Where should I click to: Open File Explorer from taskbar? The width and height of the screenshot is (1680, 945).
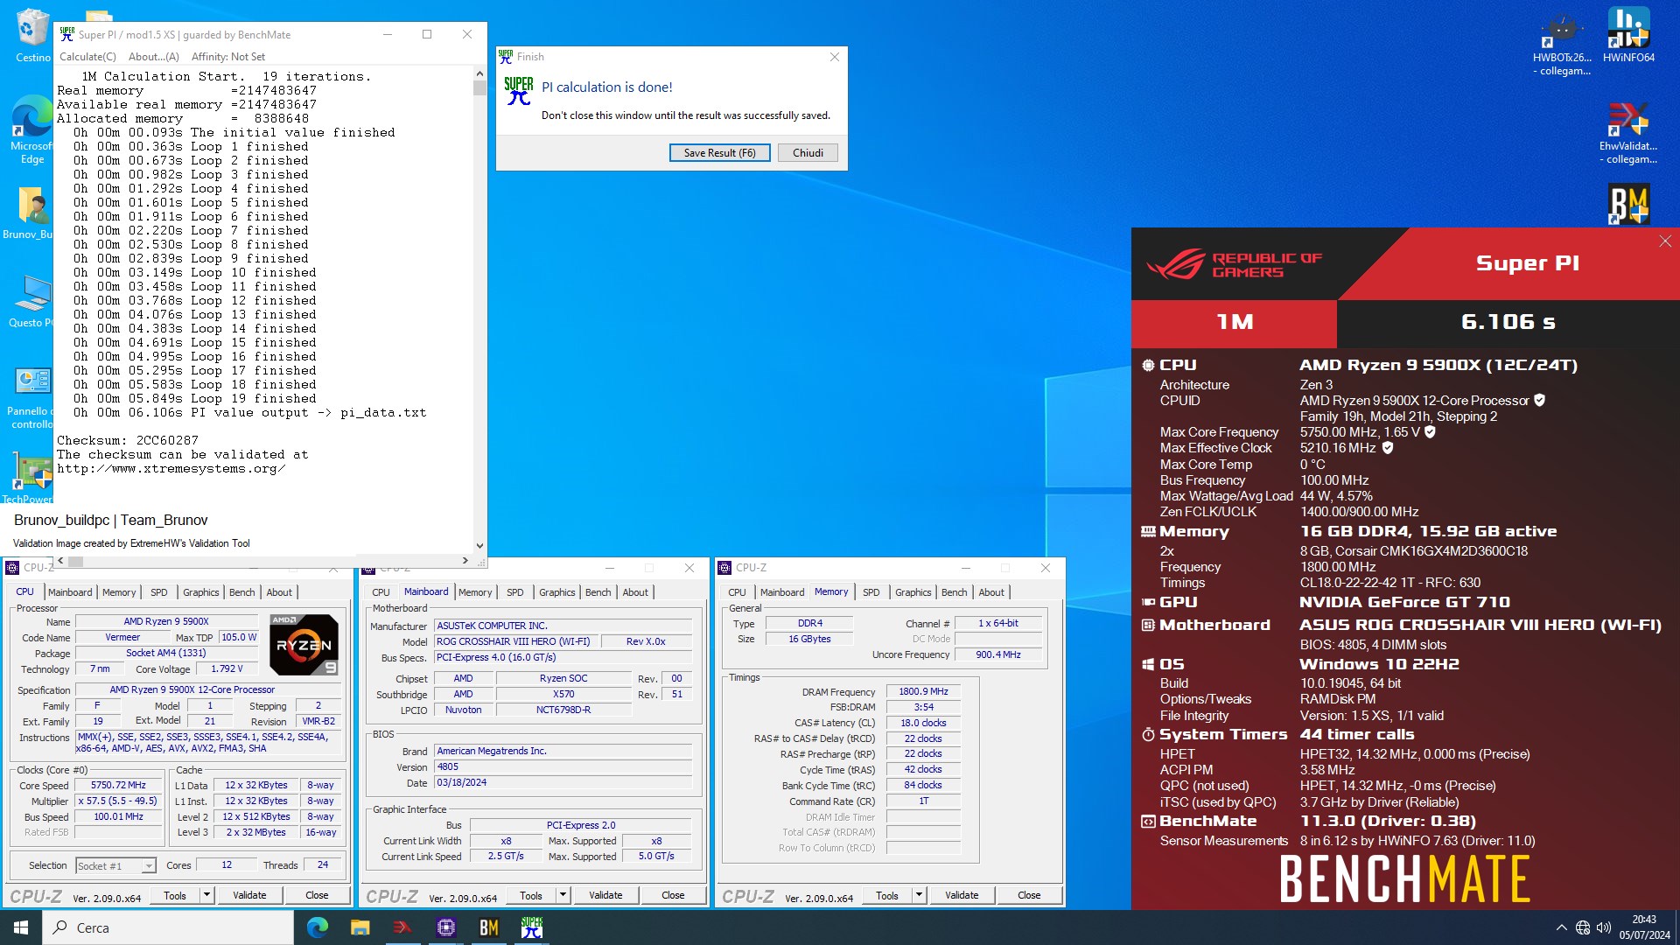pyautogui.click(x=360, y=927)
